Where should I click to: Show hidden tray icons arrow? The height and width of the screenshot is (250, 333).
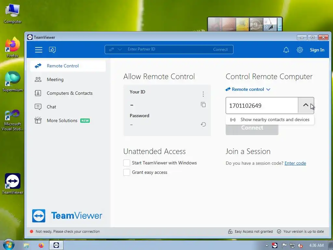click(267, 245)
